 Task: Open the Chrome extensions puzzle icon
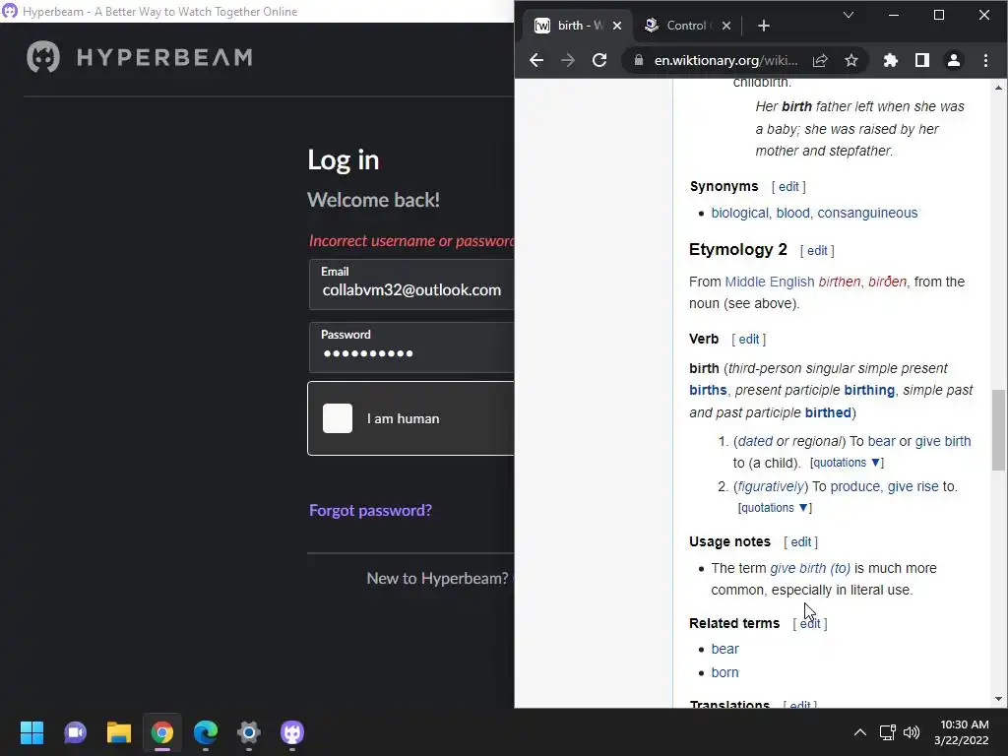point(890,60)
